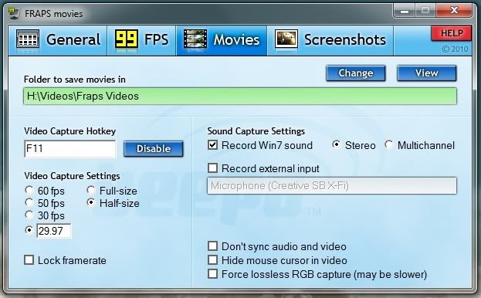Go to the Screenshots tab
This screenshot has width=481, height=298.
(330, 40)
